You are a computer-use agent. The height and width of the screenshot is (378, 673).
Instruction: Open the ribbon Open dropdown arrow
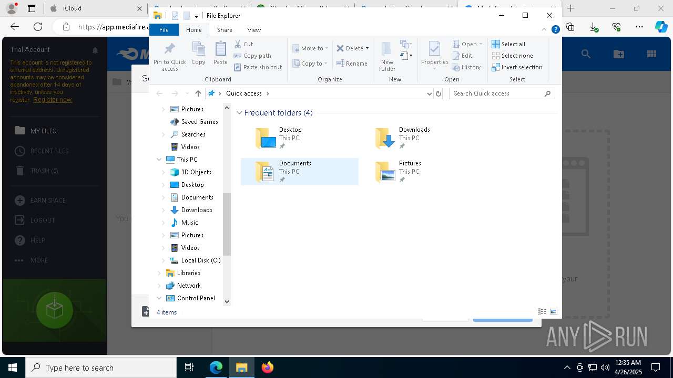(x=481, y=44)
